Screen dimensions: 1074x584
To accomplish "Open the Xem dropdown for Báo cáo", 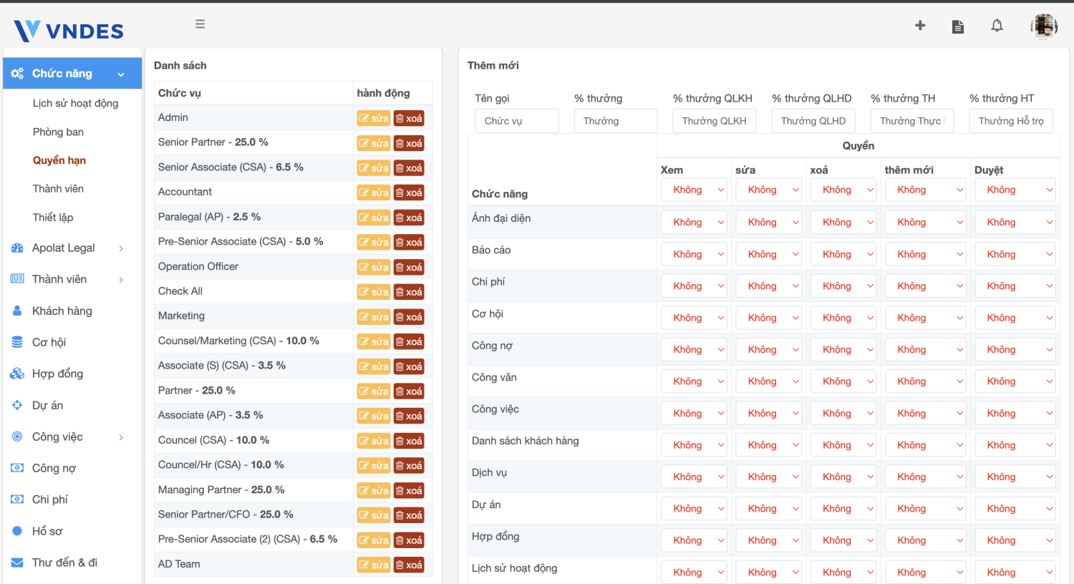I will 694,254.
